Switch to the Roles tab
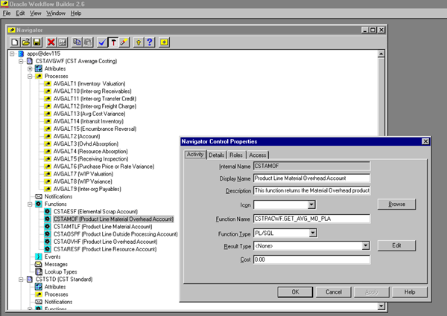447x316 pixels. tap(236, 155)
